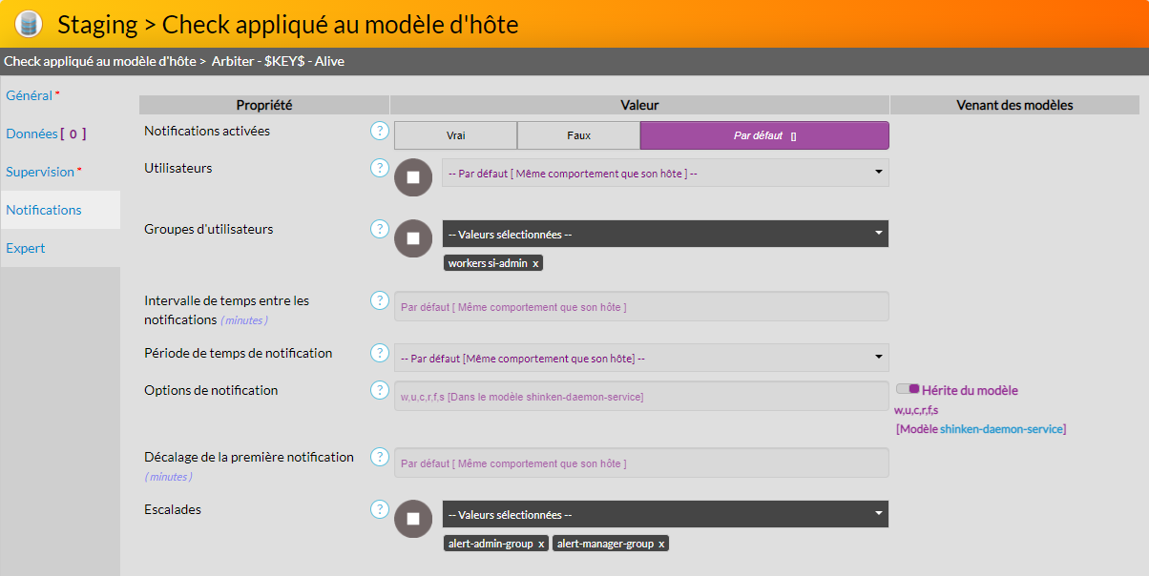The image size is (1149, 576).
Task: Expand the Utilisateurs dropdown list
Action: (664, 173)
